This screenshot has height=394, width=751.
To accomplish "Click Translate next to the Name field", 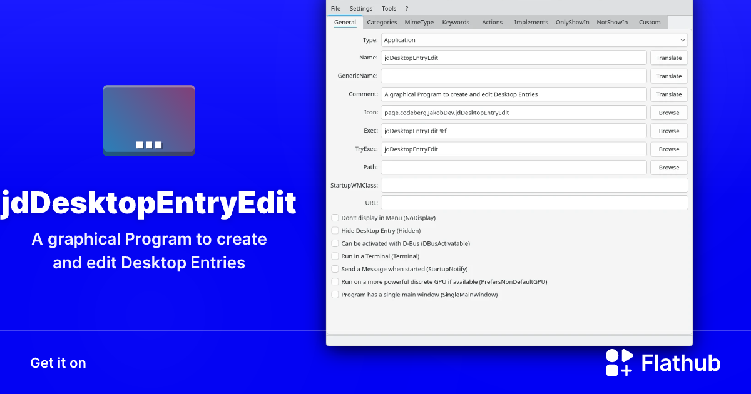I will pos(668,58).
